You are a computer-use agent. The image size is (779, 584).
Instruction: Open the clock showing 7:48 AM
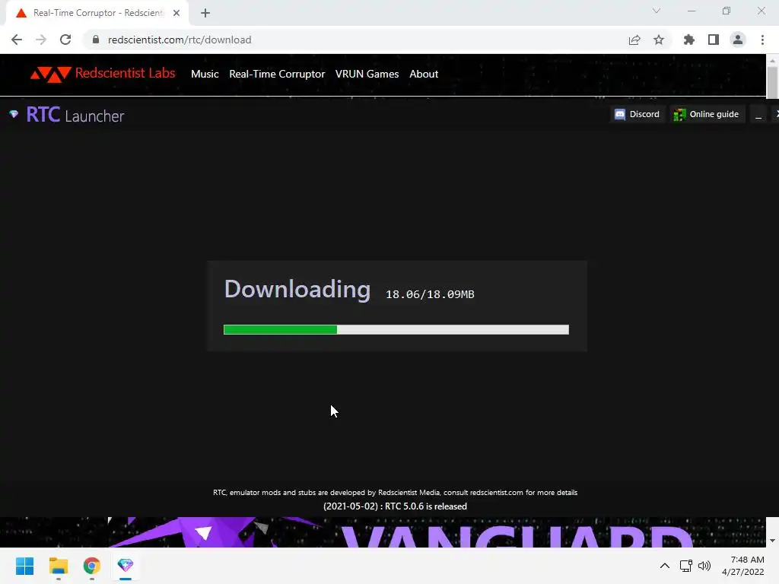tap(742, 566)
